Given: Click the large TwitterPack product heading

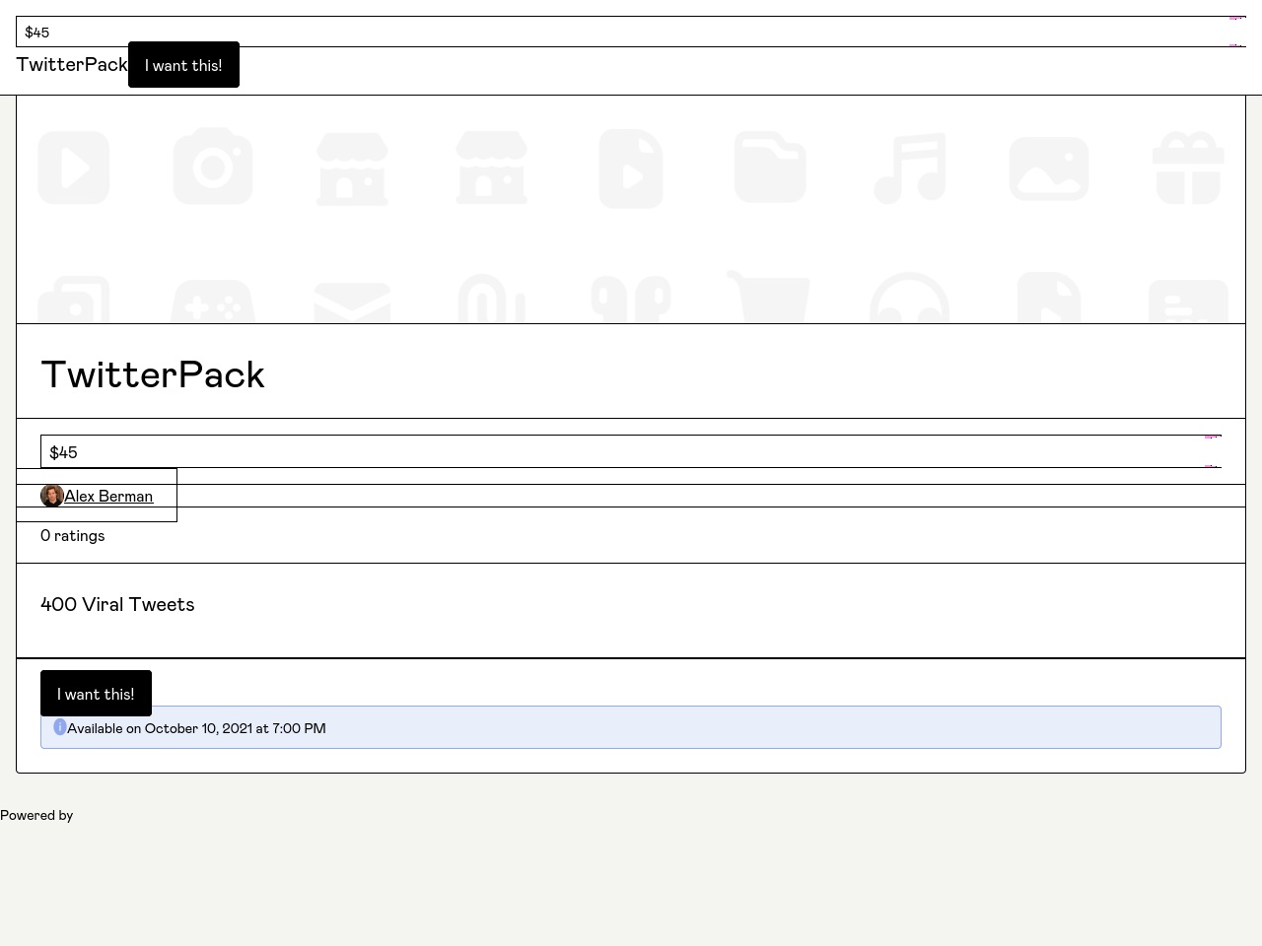Looking at the screenshot, I should point(153,374).
